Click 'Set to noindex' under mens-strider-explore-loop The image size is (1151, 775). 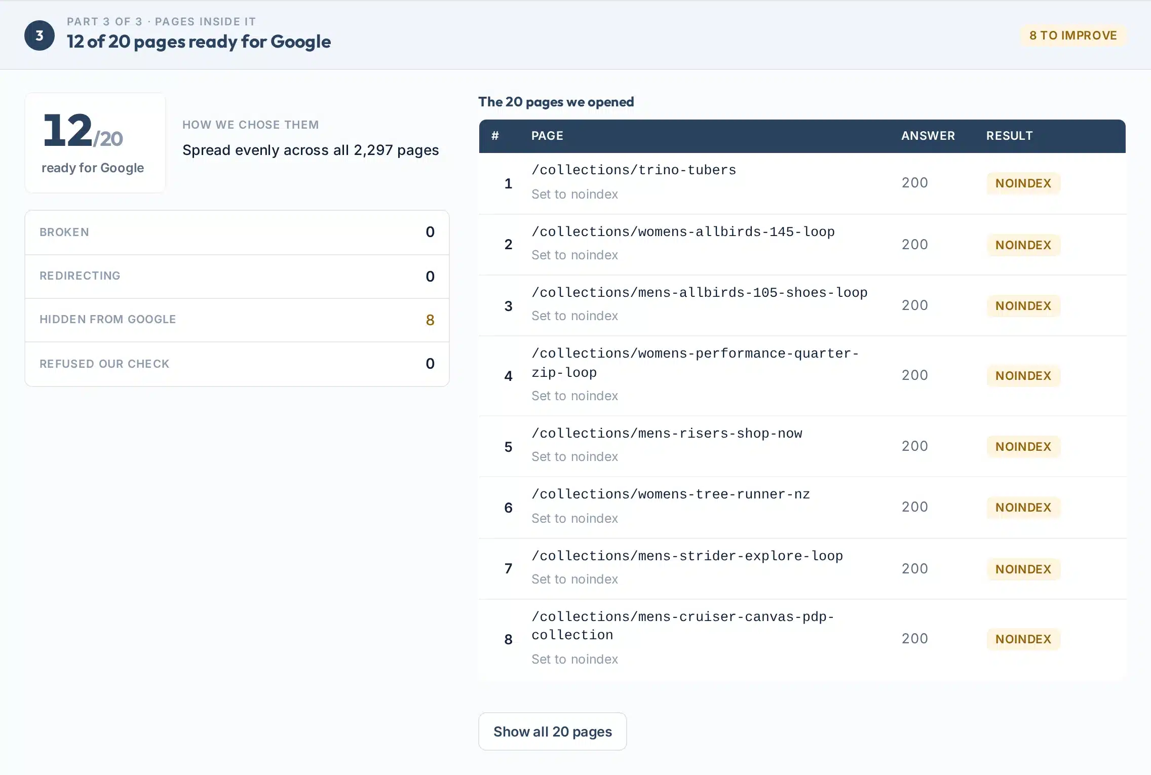click(574, 579)
